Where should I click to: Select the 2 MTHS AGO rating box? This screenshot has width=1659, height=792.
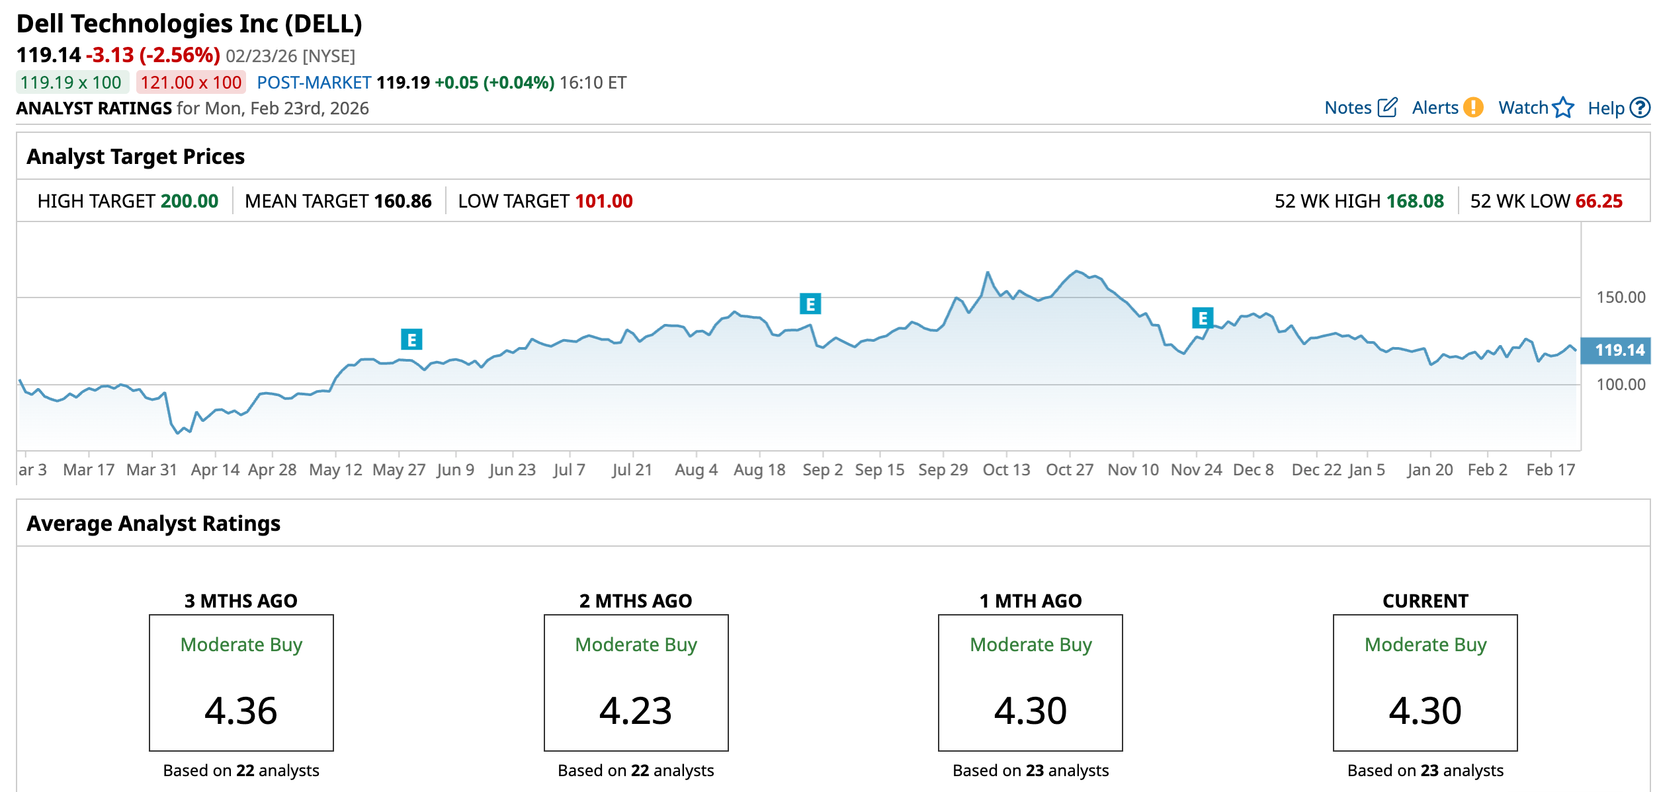click(x=636, y=682)
